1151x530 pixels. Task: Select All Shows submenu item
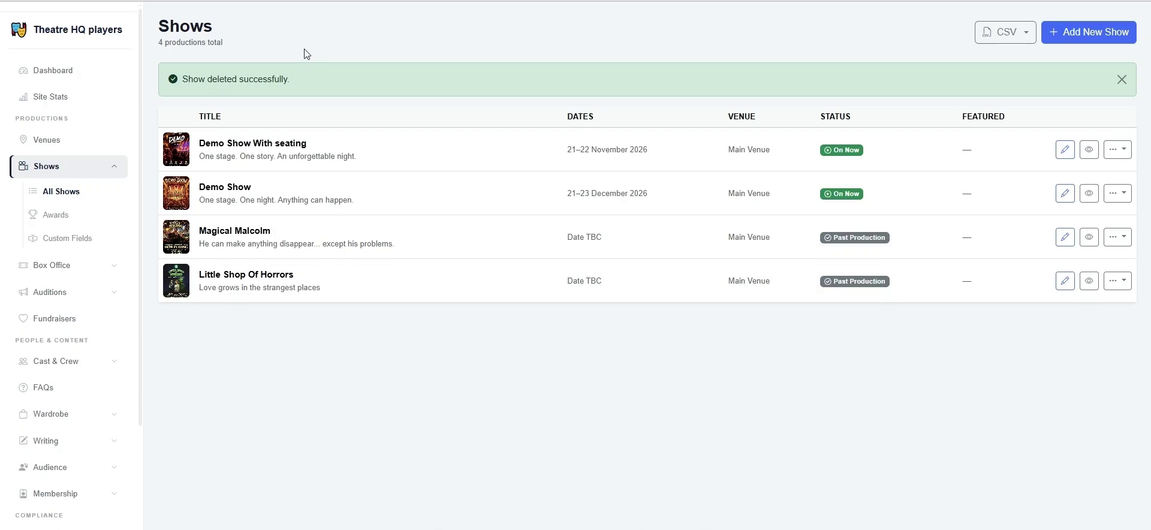point(61,191)
